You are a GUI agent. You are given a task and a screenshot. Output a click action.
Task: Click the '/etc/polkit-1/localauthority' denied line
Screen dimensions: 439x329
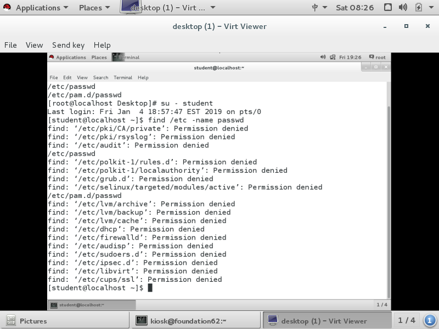point(167,171)
